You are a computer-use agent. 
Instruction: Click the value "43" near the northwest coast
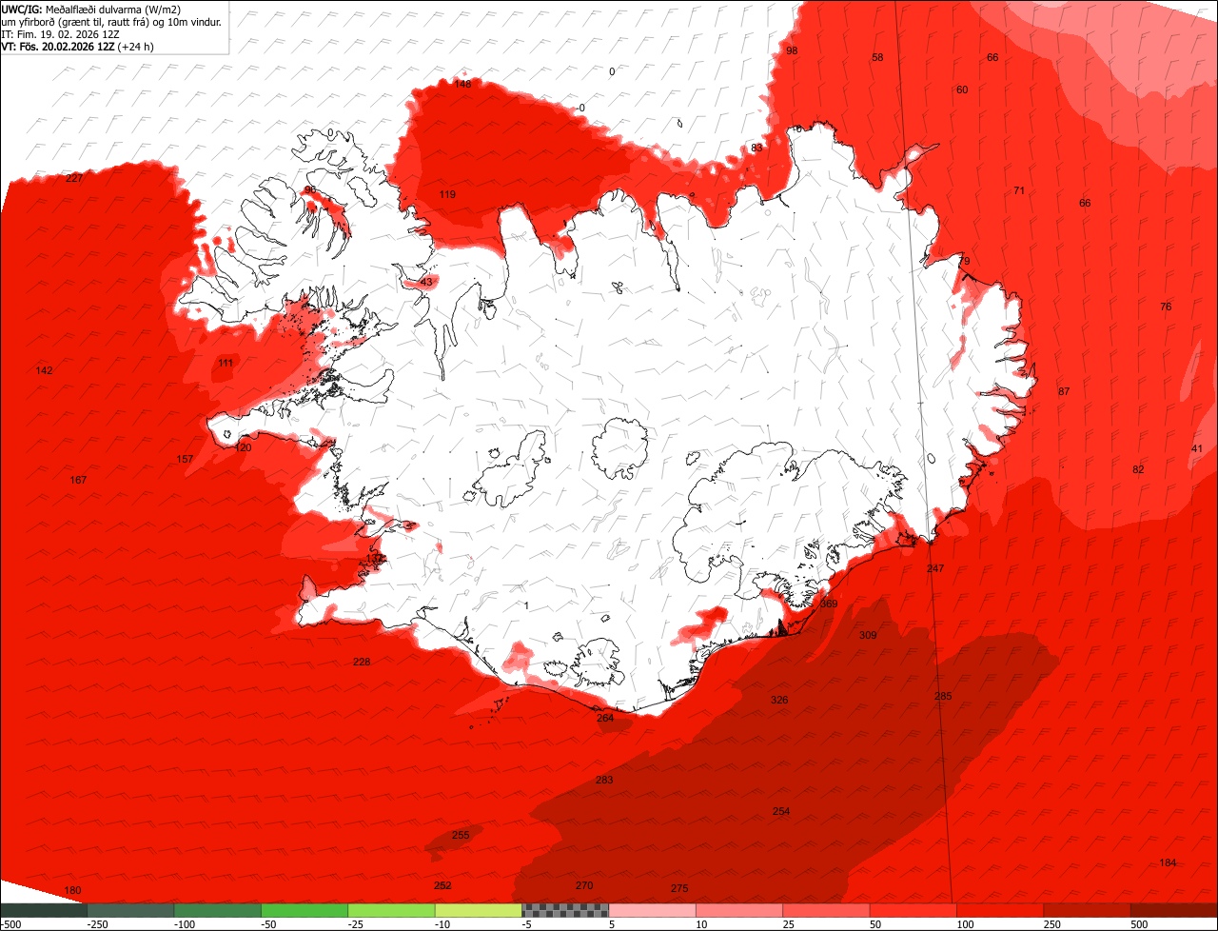426,282
